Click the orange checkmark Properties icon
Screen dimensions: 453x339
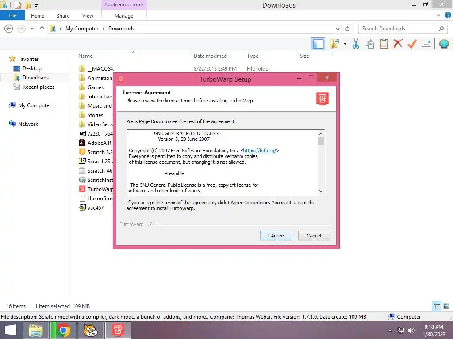click(412, 44)
